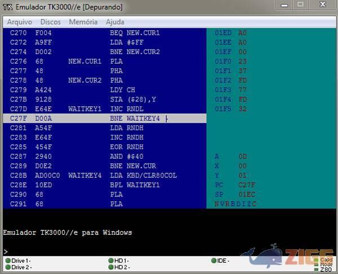Click stack entry 01F0 23

pyautogui.click(x=230, y=61)
